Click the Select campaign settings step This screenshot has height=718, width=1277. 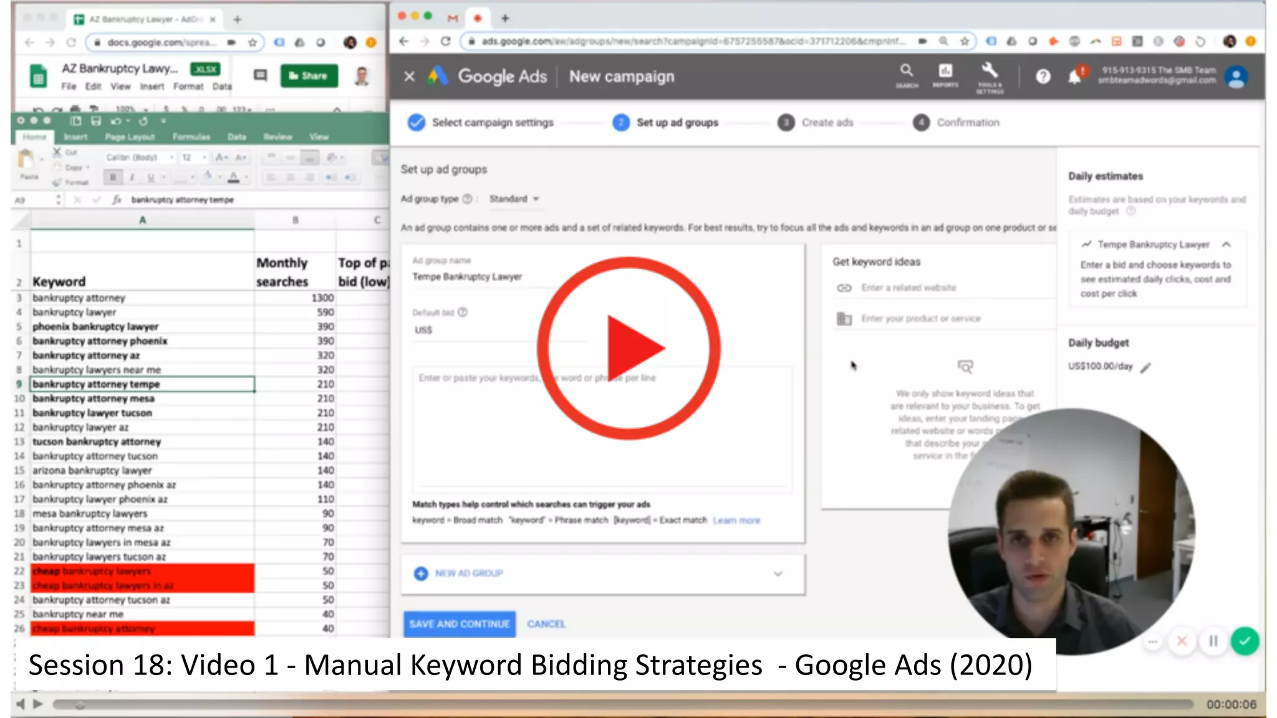[x=481, y=122]
